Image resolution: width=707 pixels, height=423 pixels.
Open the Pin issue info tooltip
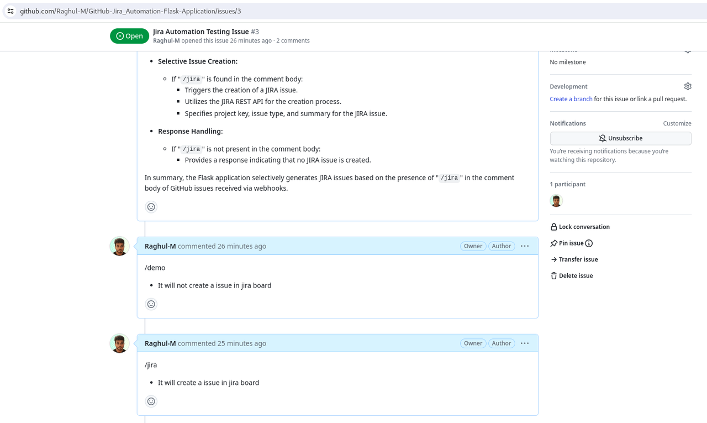pos(588,243)
